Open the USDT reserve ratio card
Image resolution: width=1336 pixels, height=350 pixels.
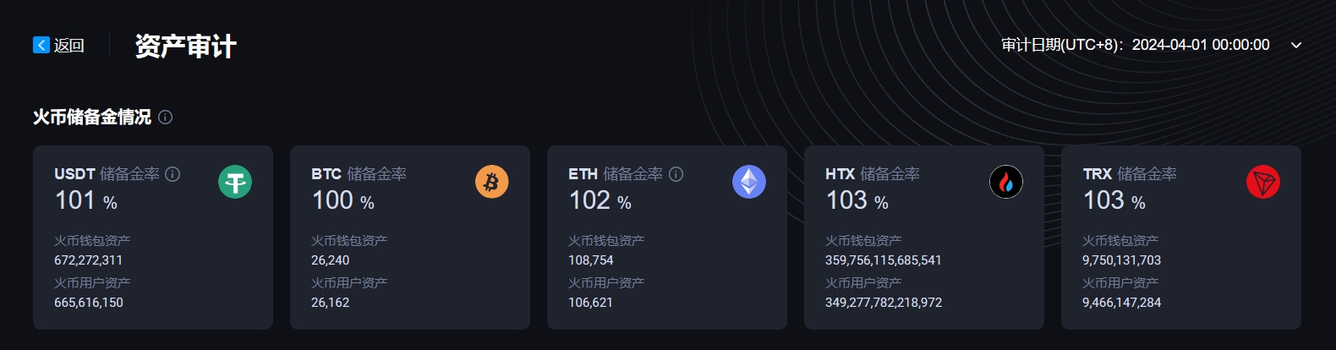[153, 238]
